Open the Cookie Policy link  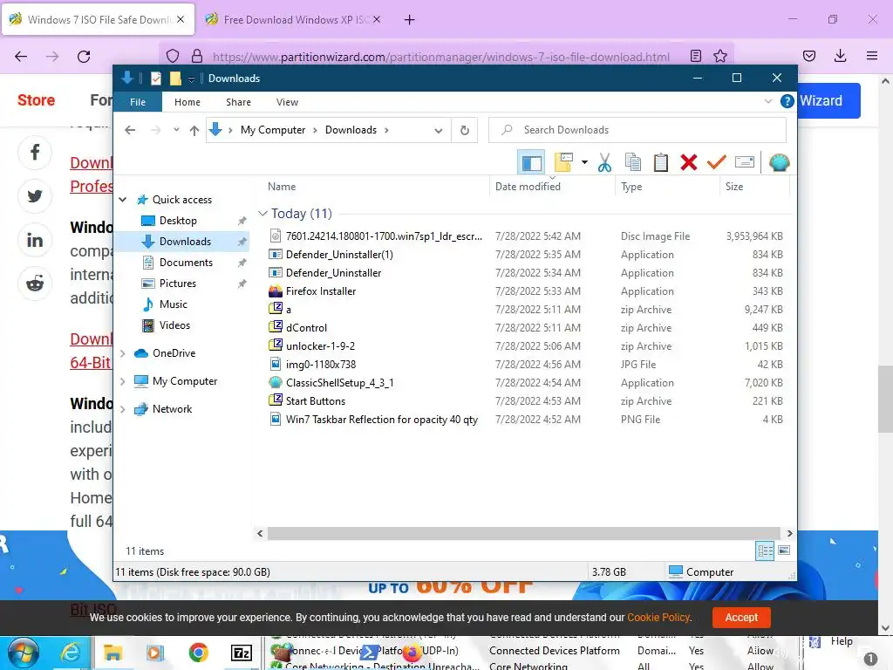click(658, 618)
